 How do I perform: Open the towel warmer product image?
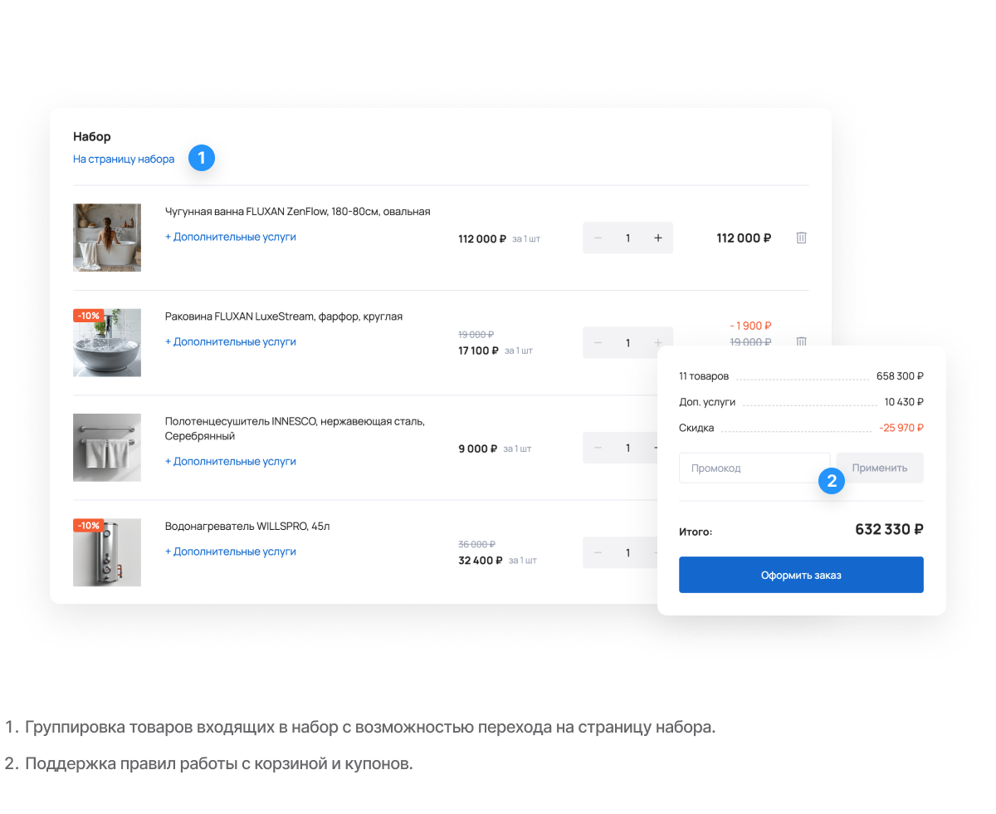107,448
